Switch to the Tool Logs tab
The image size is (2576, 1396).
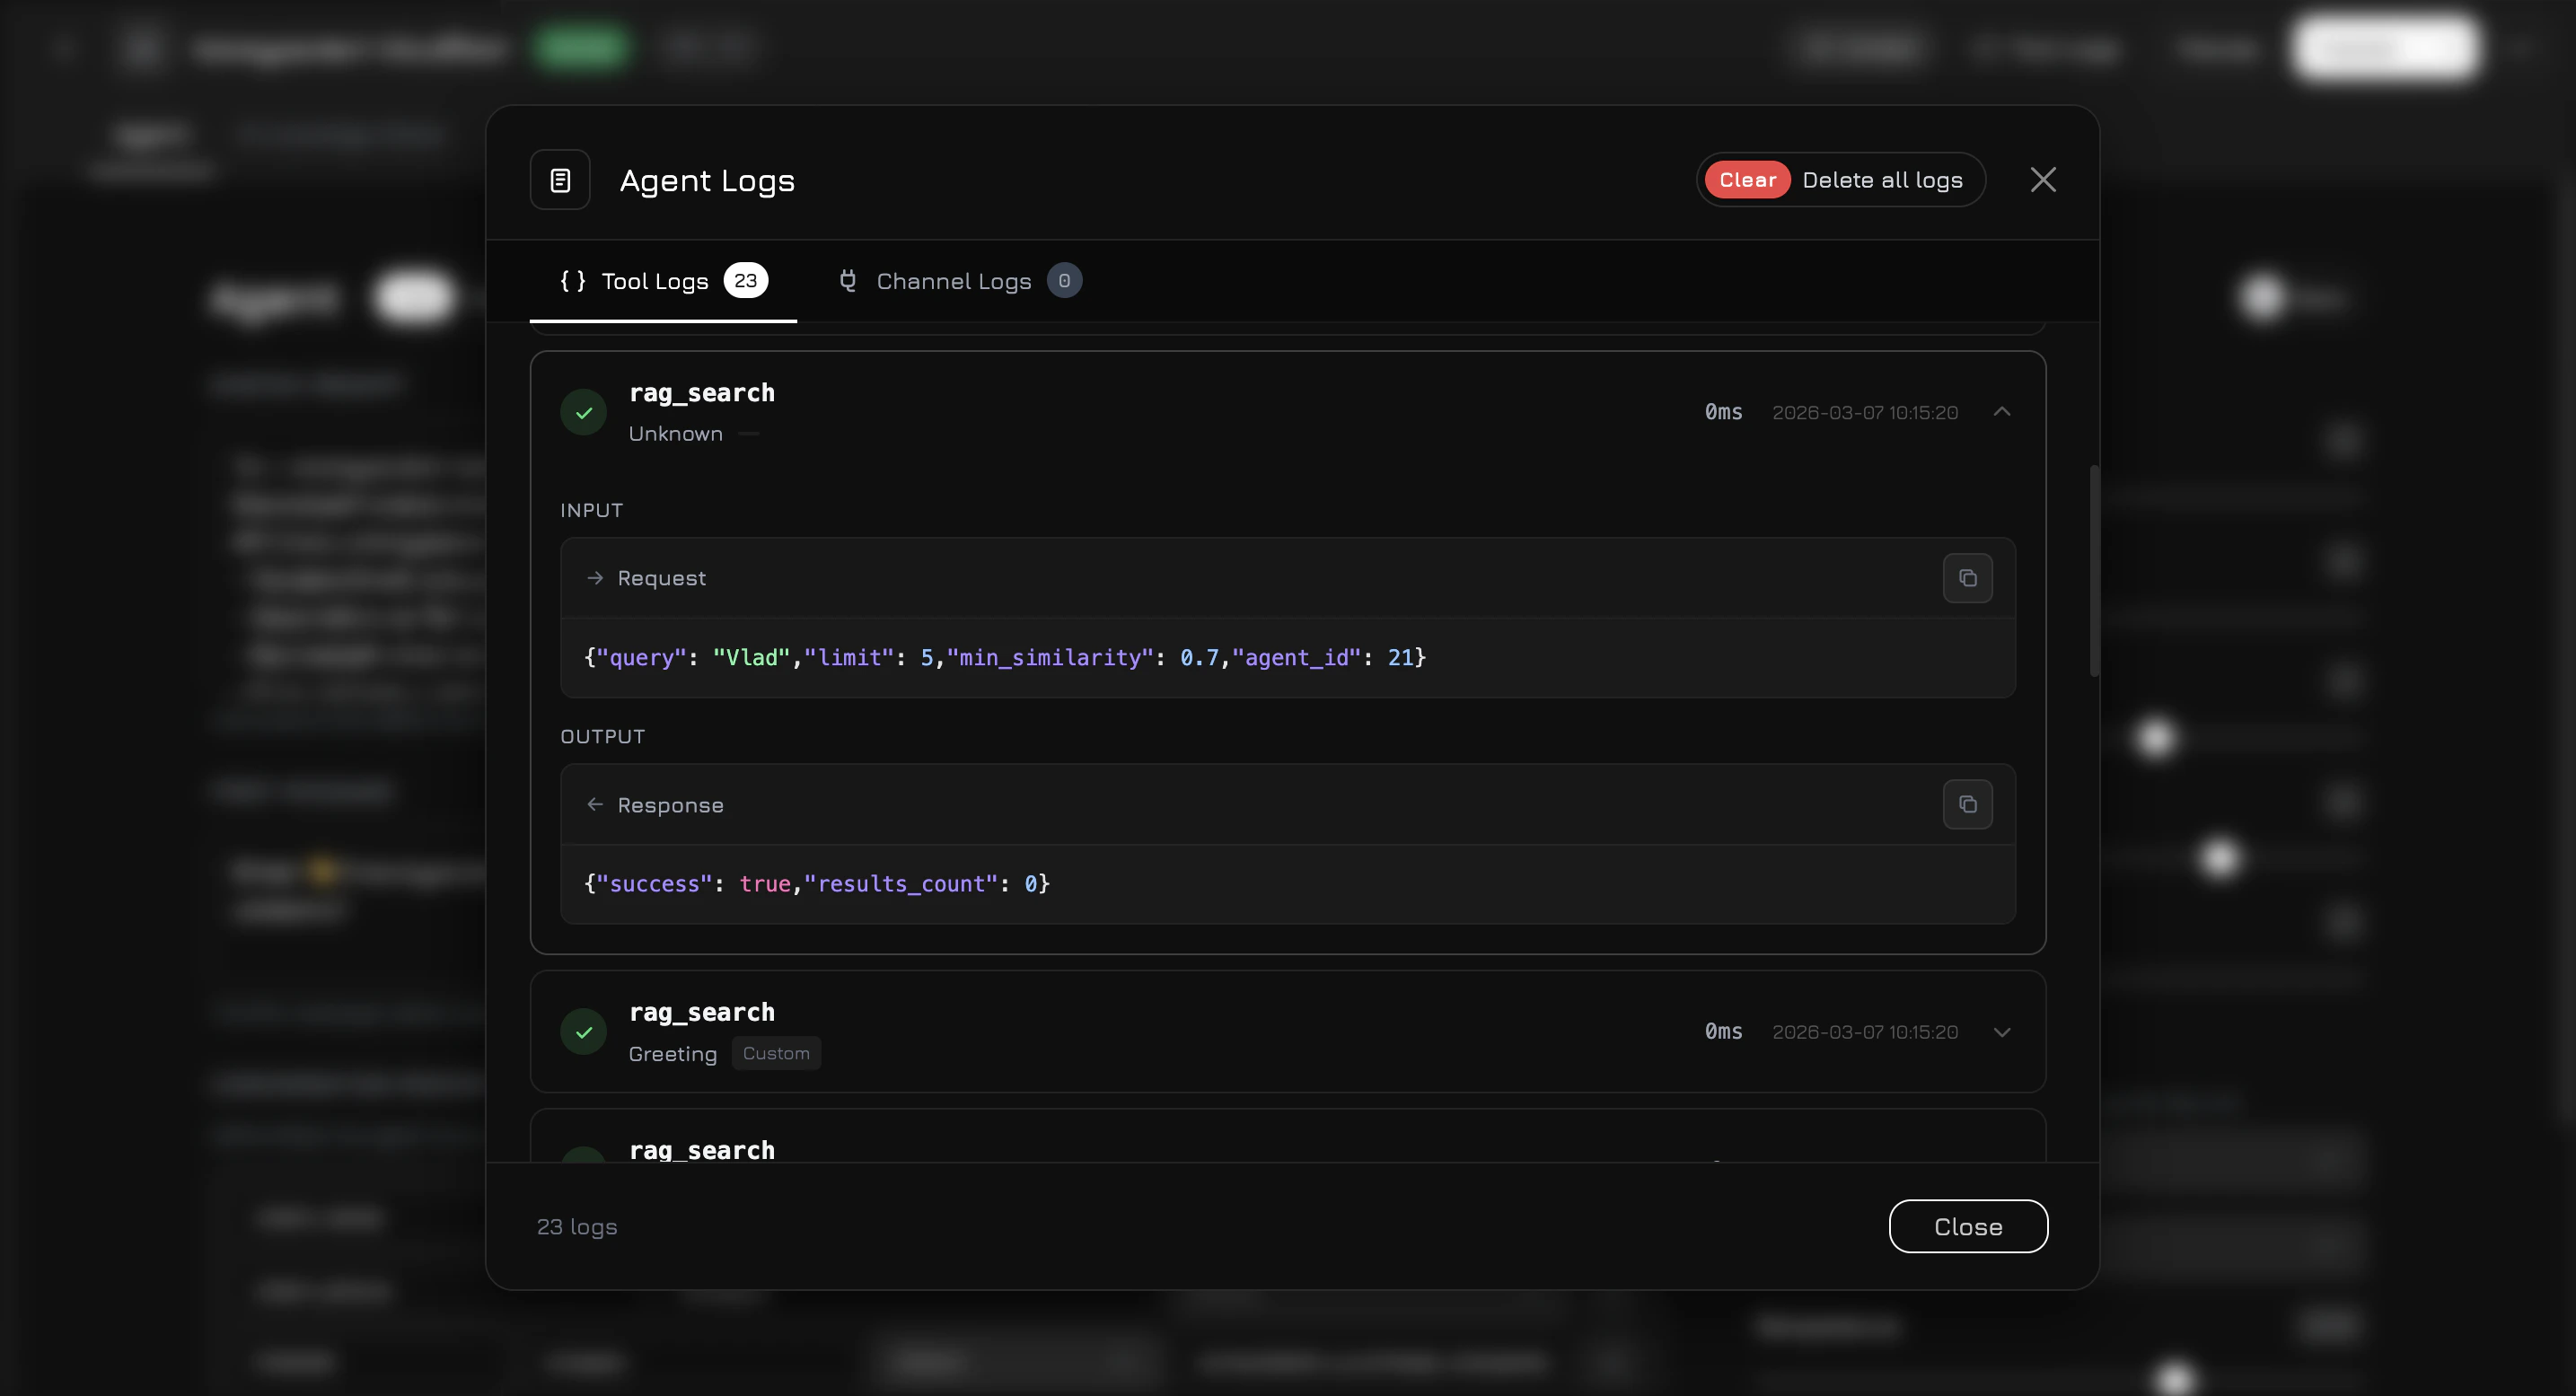pyautogui.click(x=663, y=281)
